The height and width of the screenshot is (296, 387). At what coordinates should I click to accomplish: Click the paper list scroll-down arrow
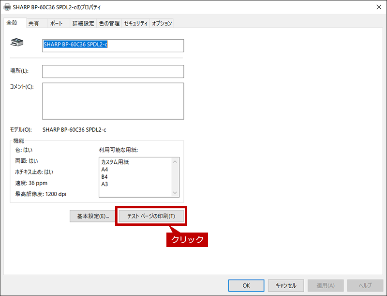(175, 193)
